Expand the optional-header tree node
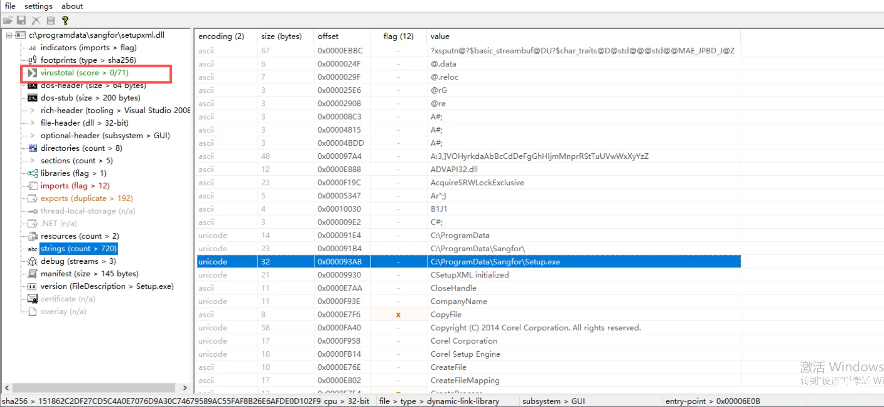The height and width of the screenshot is (407, 884). click(33, 136)
